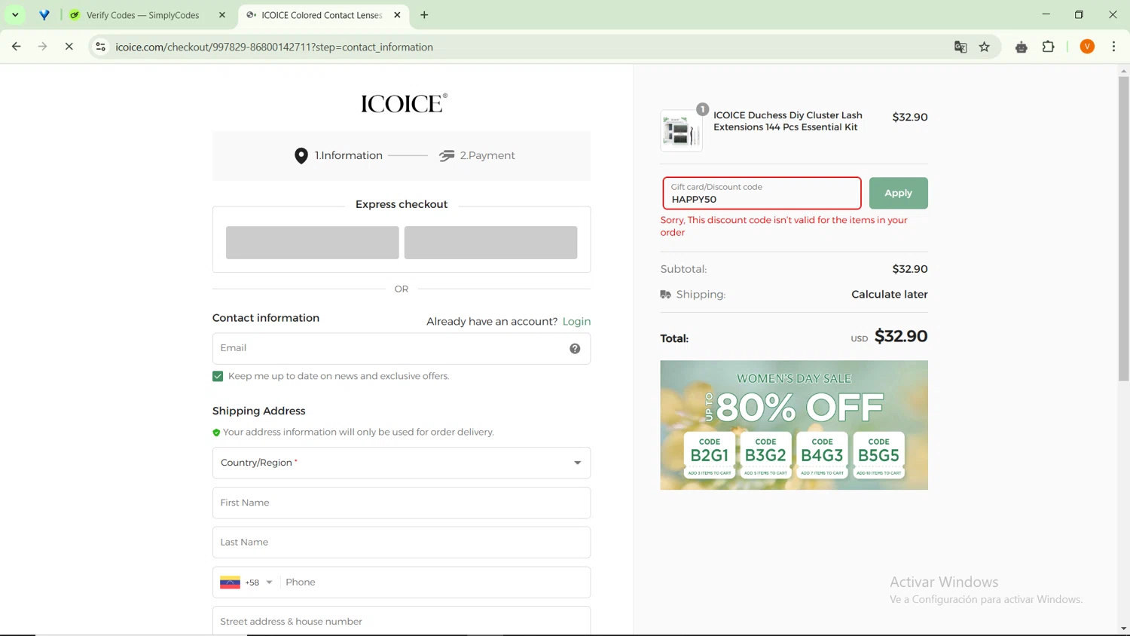This screenshot has width=1130, height=636.
Task: Click the product title ICOICE Duchess Diy Cluster
Action: (x=788, y=121)
